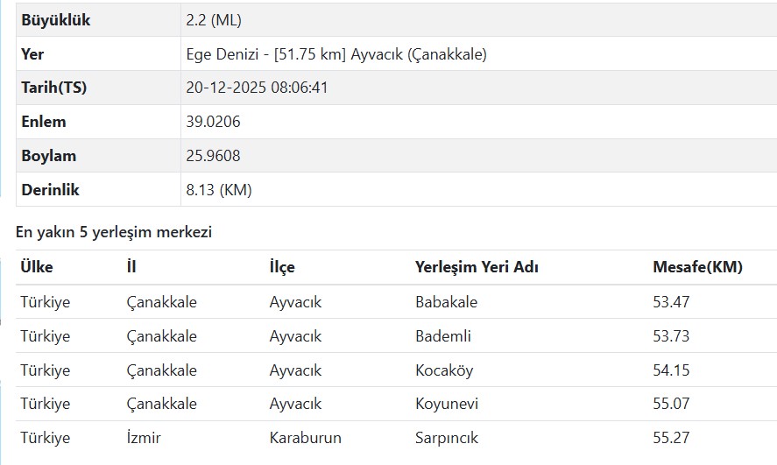This screenshot has height=465, width=777.
Task: Select the Bademli settlement cell
Action: 443,336
